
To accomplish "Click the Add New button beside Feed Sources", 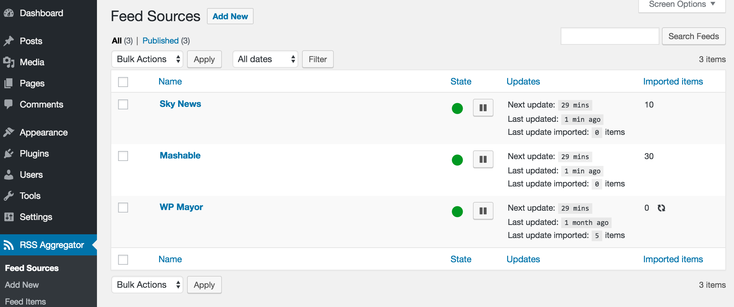I will click(x=230, y=16).
